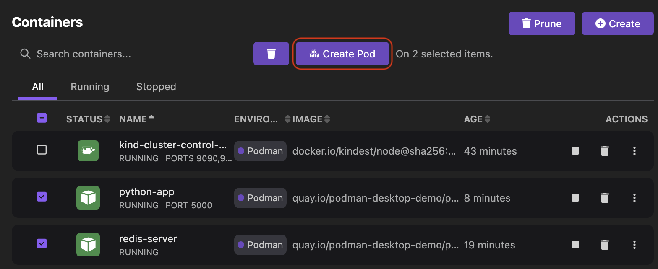Delete the python-app container

604,198
